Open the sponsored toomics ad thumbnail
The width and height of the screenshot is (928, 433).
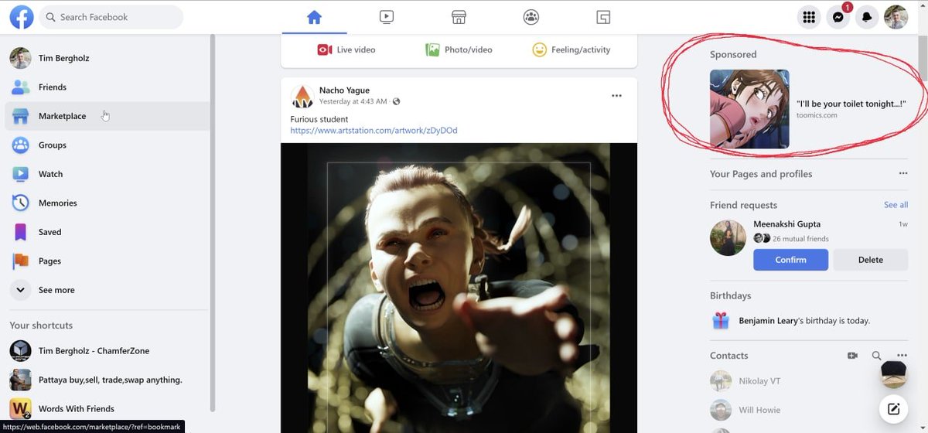[749, 109]
